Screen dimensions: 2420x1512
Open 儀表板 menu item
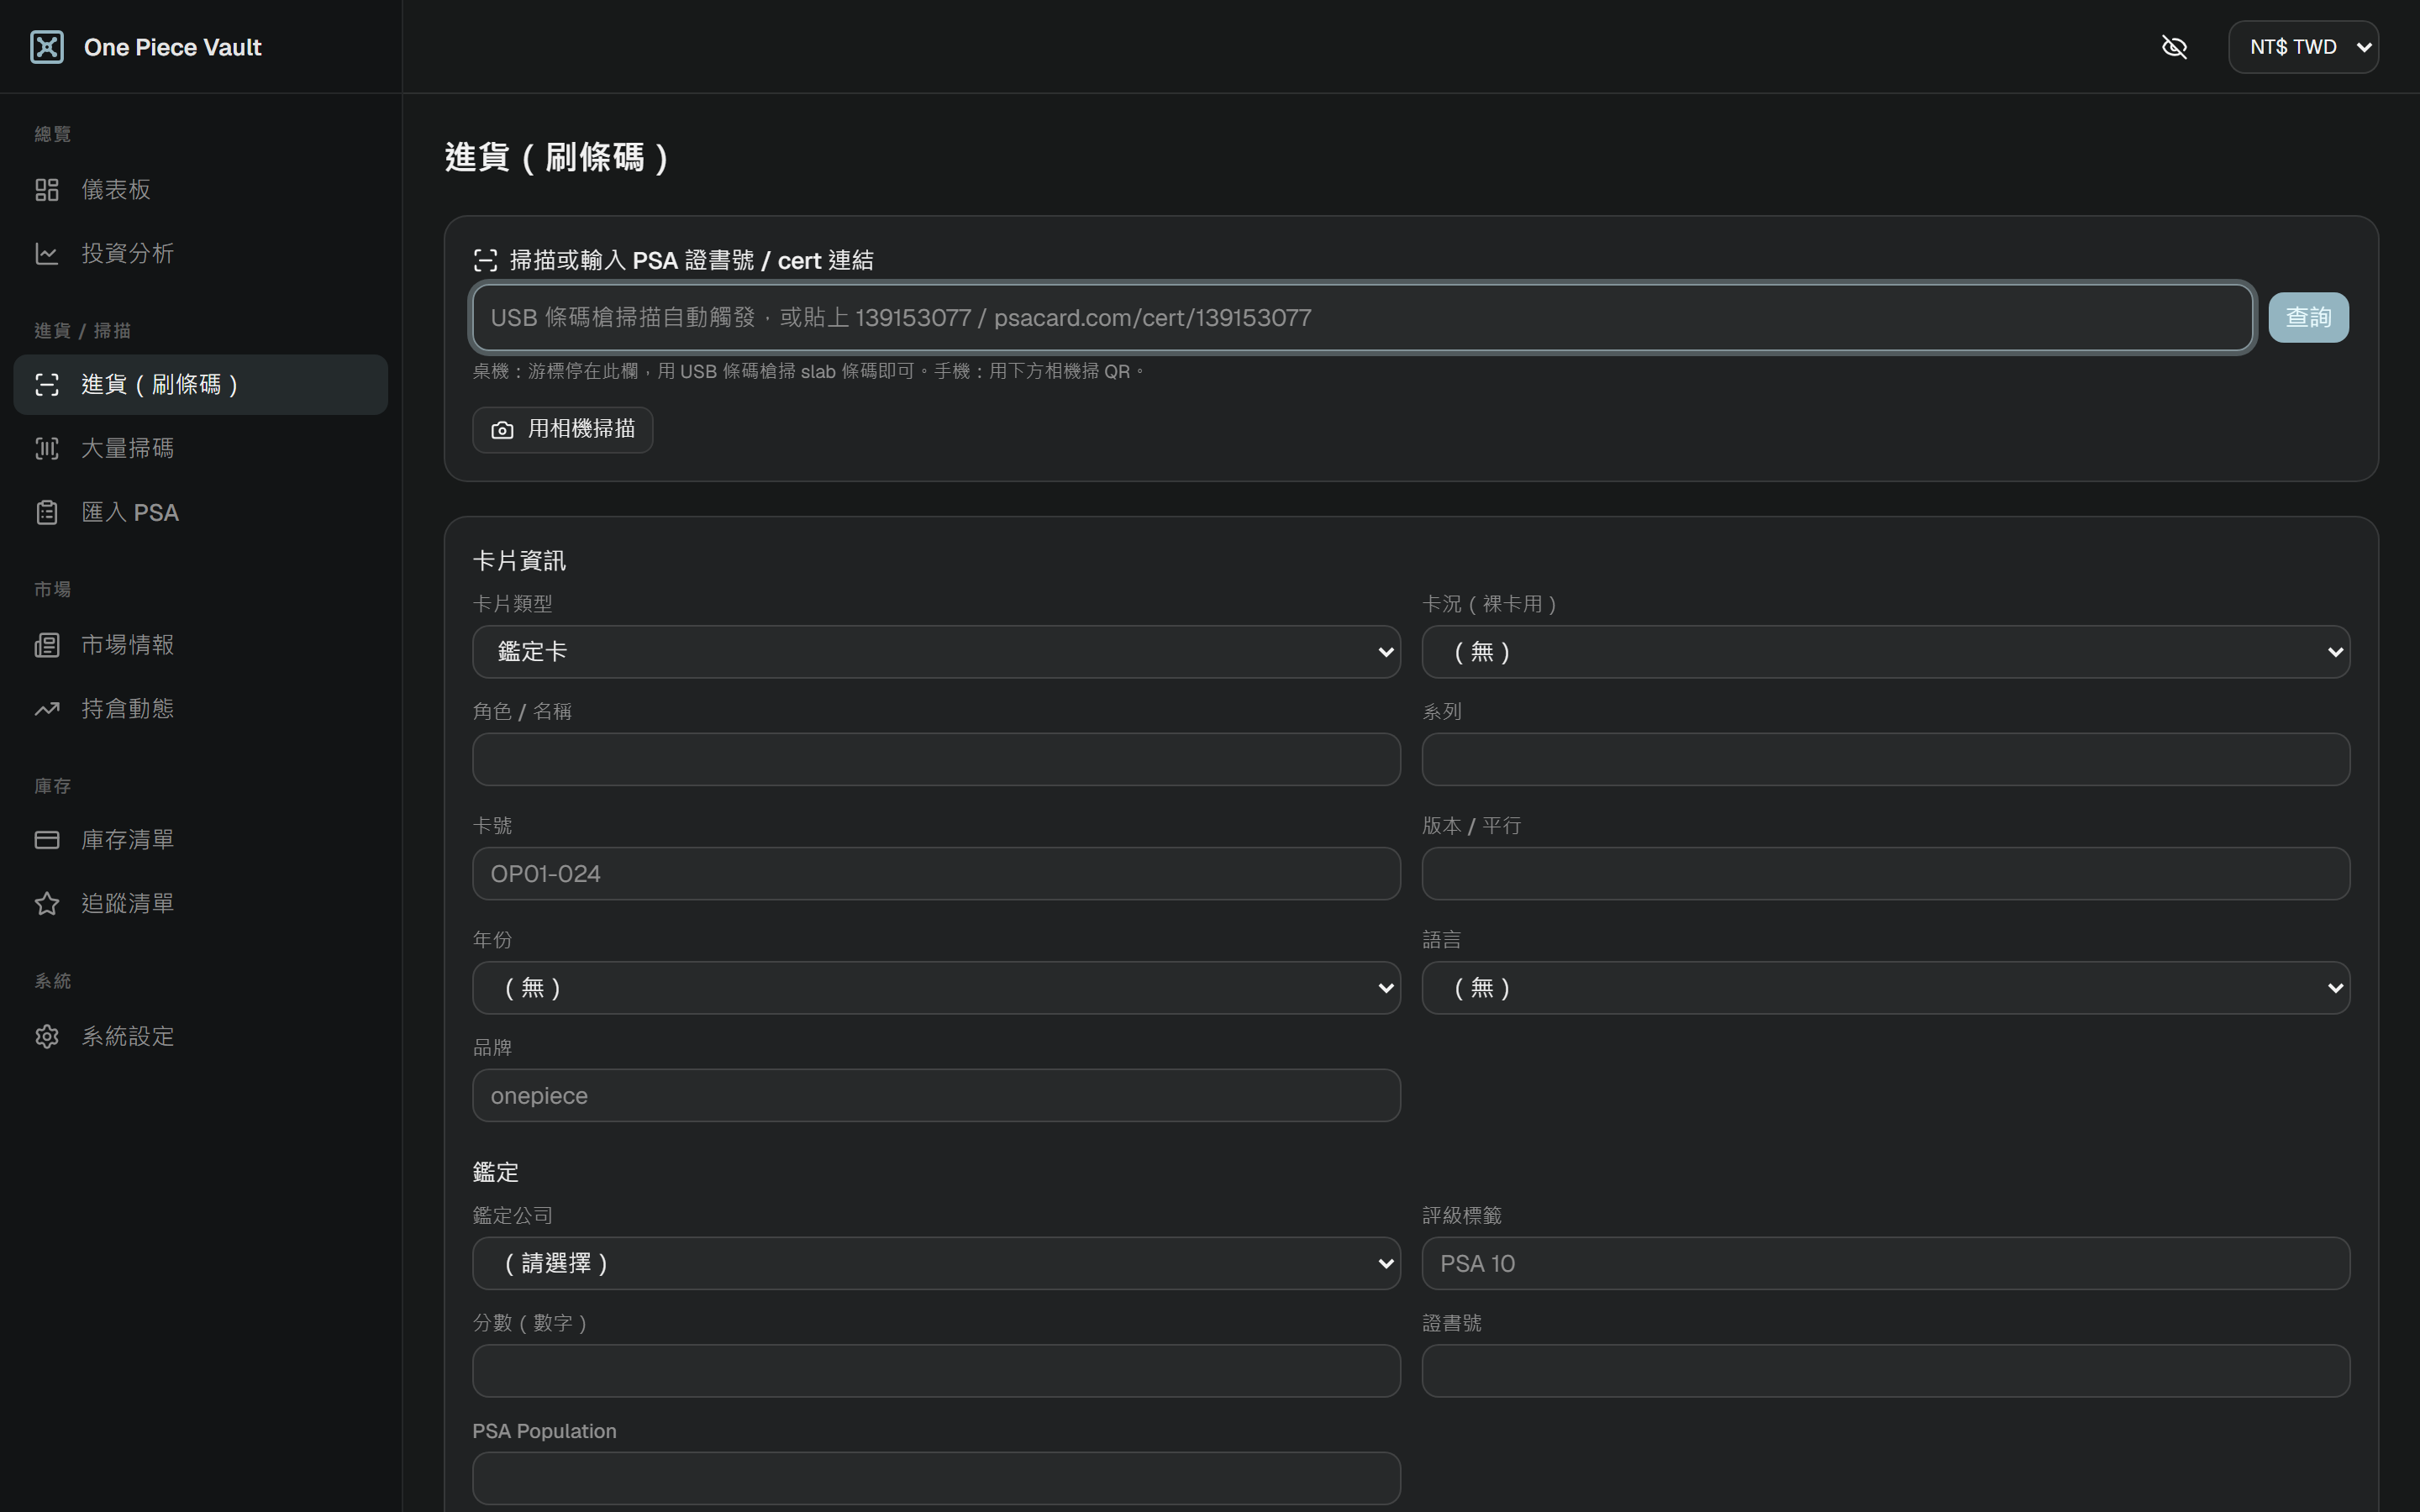(x=201, y=190)
